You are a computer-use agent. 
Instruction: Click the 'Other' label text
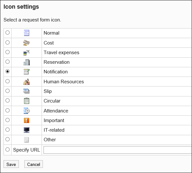(50, 140)
